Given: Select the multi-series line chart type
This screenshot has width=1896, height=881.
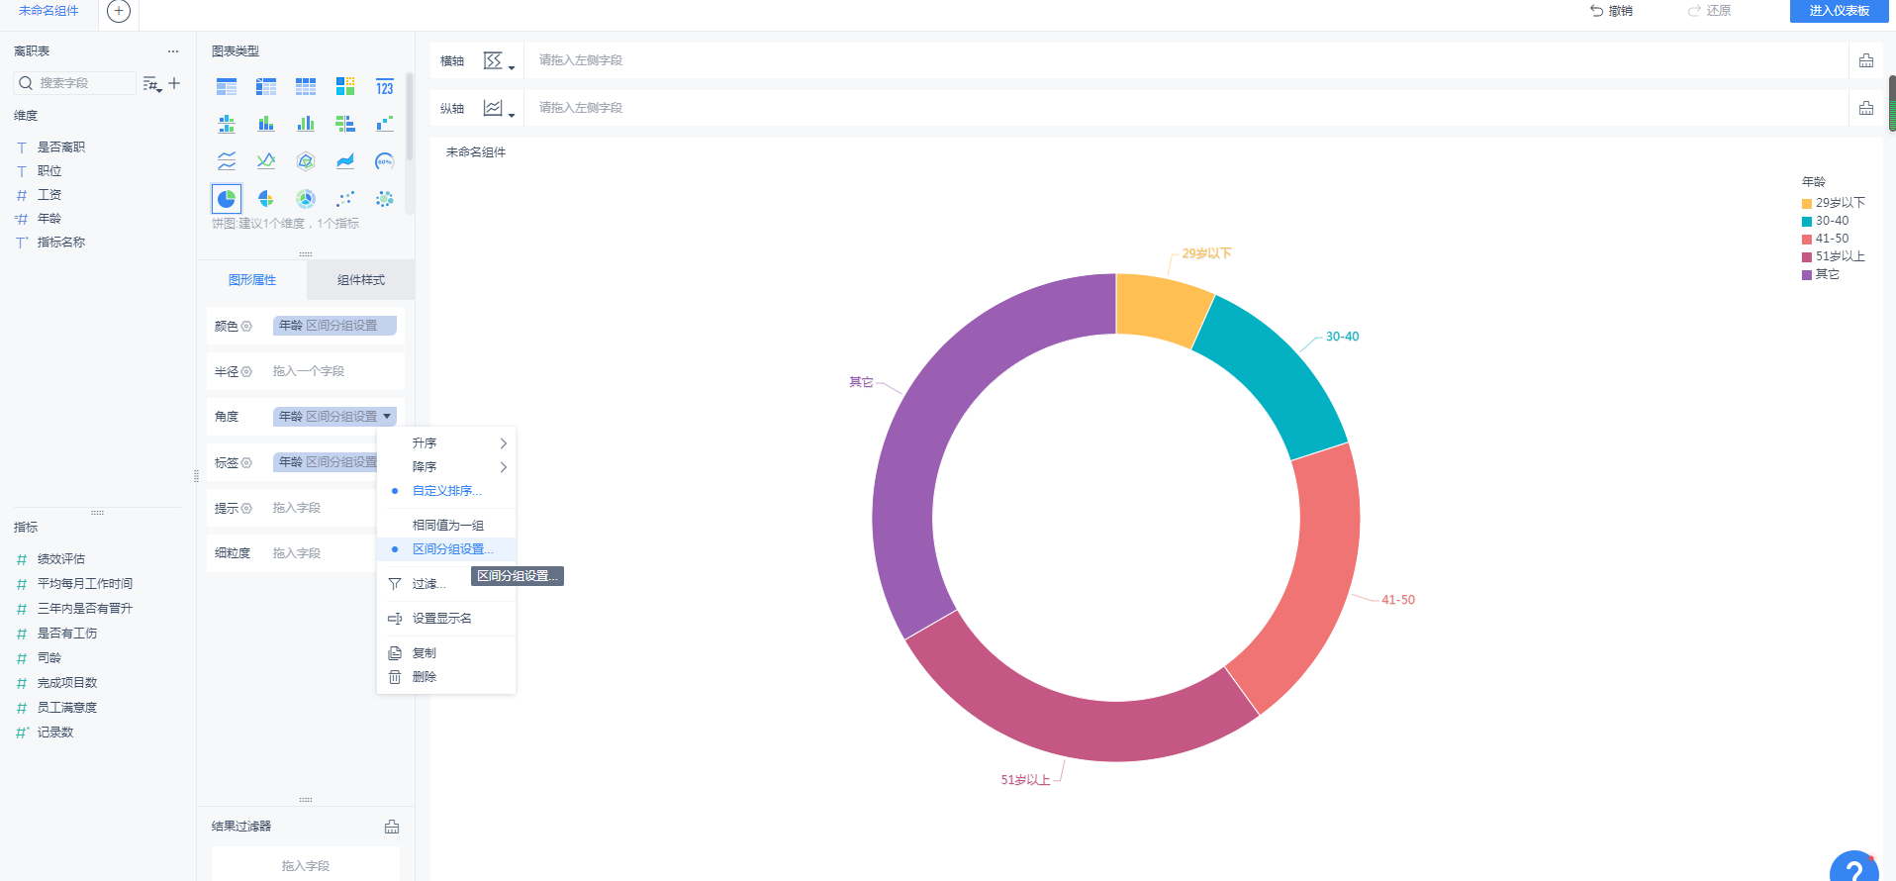Looking at the screenshot, I should [266, 161].
